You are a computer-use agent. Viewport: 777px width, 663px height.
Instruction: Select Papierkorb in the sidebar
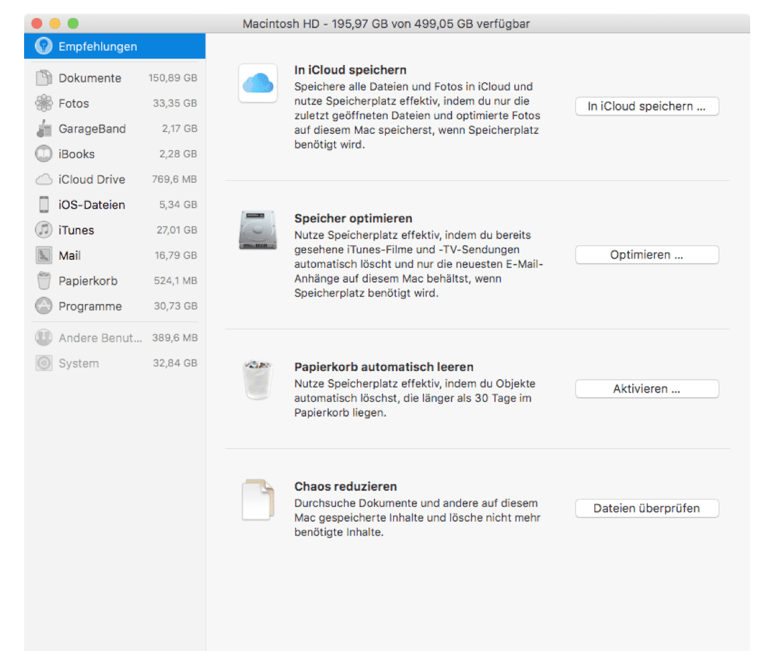pos(115,281)
